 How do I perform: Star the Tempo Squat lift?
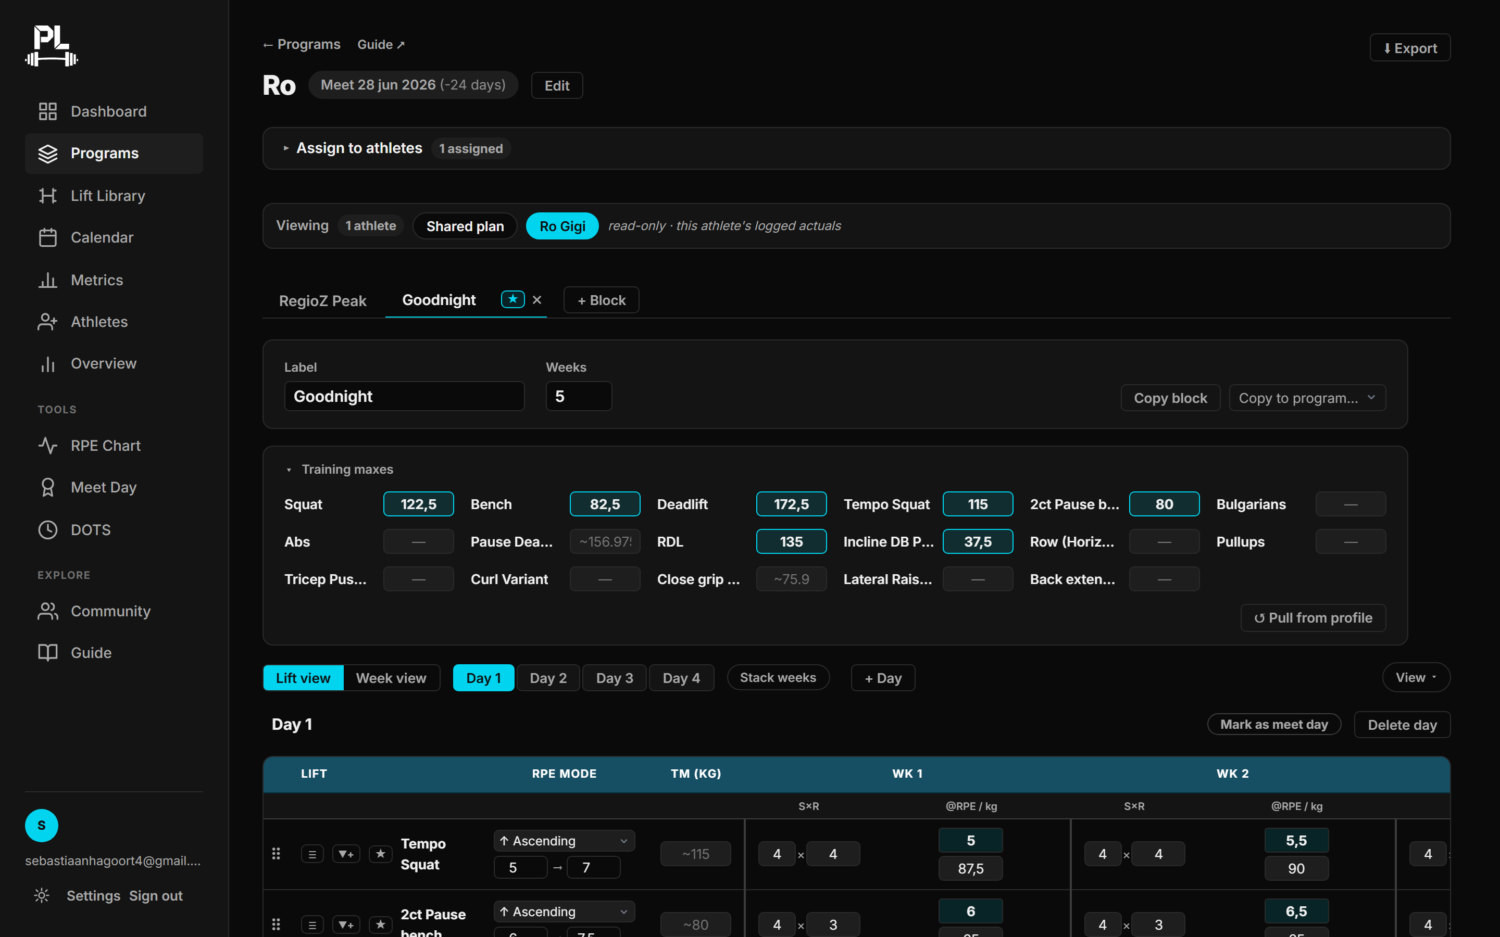click(x=381, y=854)
